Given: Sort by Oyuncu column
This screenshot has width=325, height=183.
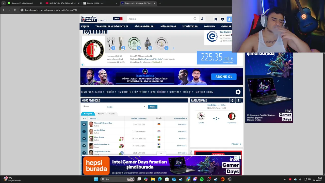Looking at the screenshot, I should pos(93,118).
